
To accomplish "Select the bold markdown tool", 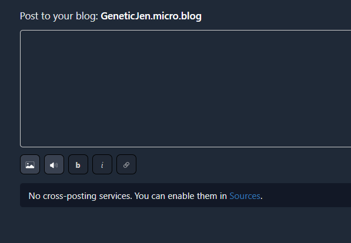I will pyautogui.click(x=78, y=164).
